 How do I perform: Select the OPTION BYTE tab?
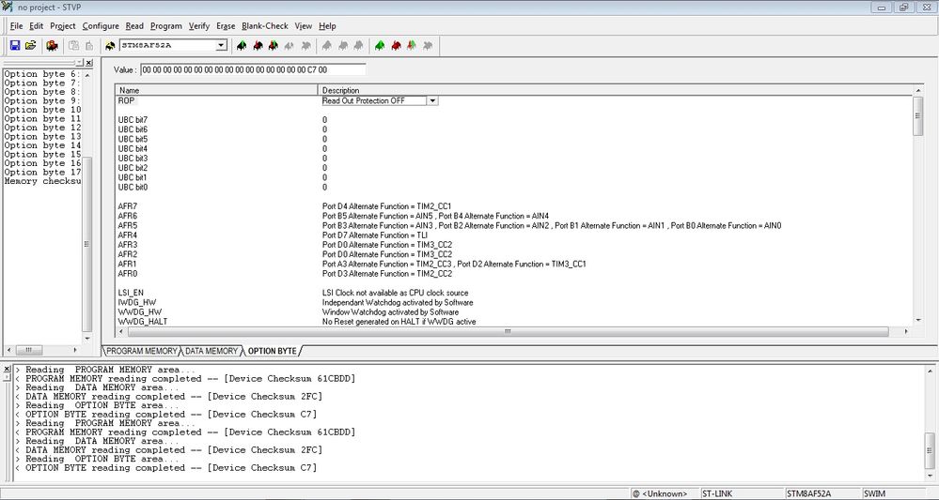[x=272, y=351]
